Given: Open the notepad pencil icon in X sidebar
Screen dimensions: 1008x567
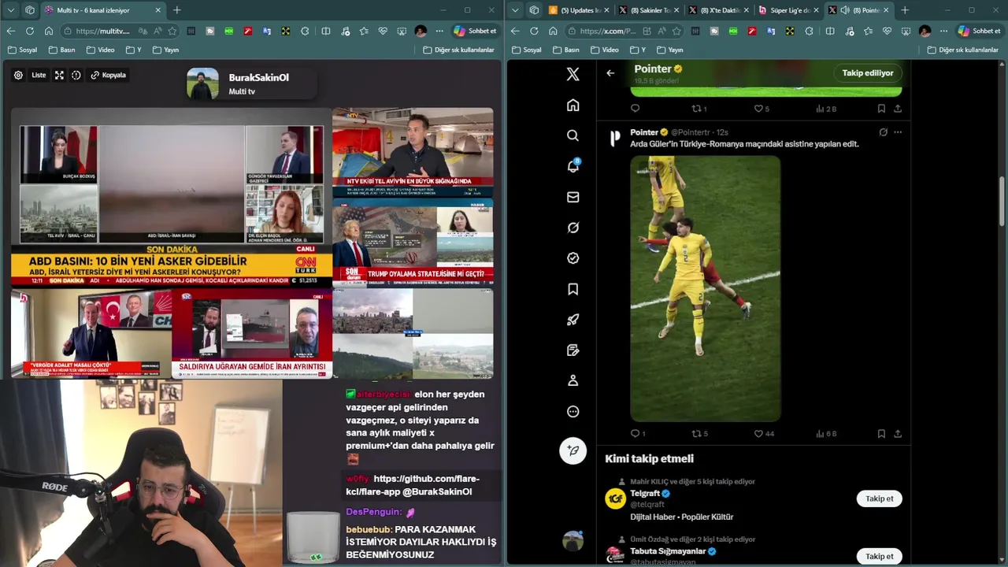Looking at the screenshot, I should (x=573, y=350).
